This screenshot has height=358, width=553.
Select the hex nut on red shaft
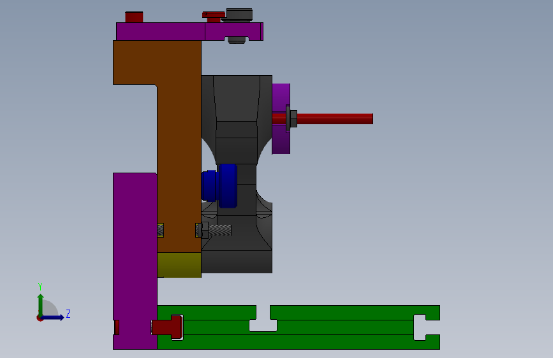293,118
